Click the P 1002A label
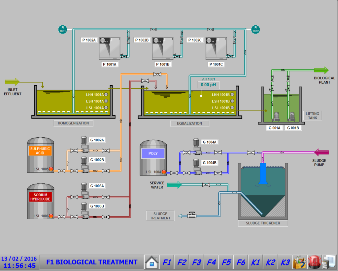Viewport: 338px width, 271px height. 89,40
